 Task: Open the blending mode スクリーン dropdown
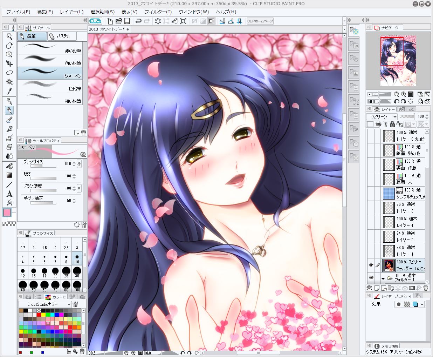point(382,116)
